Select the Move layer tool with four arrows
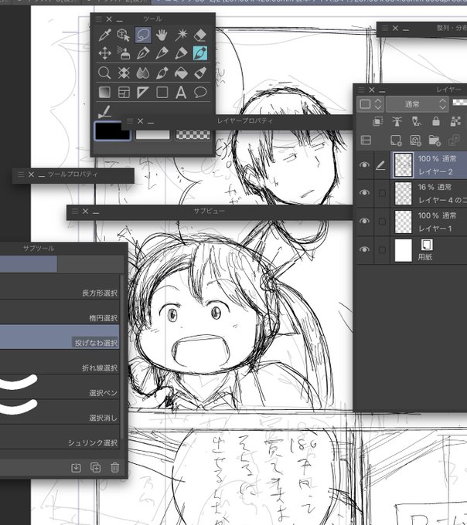Viewport: 467px width, 525px height. coord(104,53)
